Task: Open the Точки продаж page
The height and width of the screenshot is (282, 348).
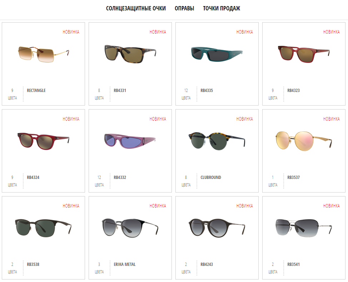Action: 222,9
